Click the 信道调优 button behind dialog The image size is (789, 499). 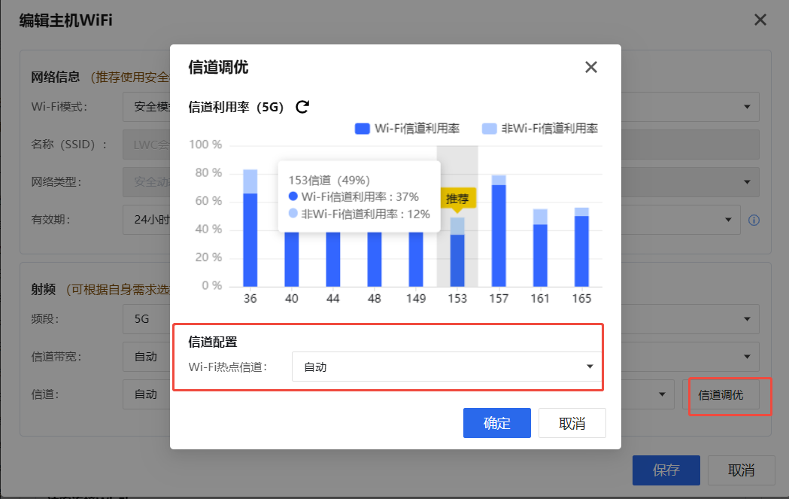tap(721, 394)
